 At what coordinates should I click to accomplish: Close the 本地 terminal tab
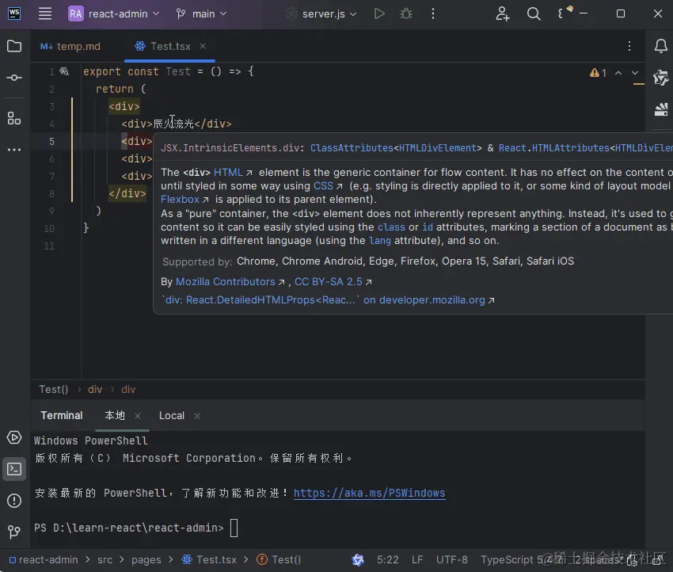click(x=137, y=416)
